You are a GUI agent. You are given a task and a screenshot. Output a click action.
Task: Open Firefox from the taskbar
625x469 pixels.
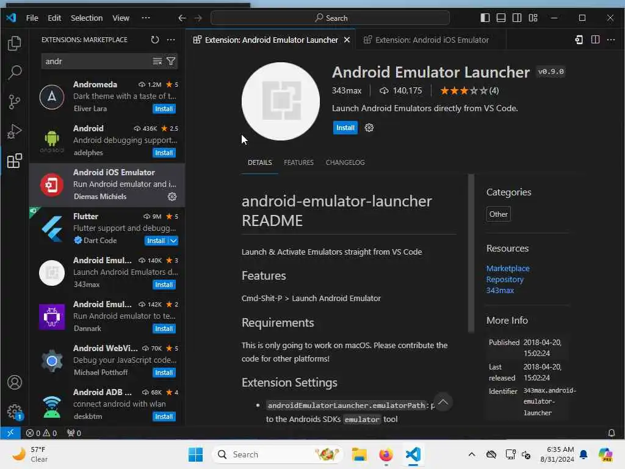(x=386, y=454)
